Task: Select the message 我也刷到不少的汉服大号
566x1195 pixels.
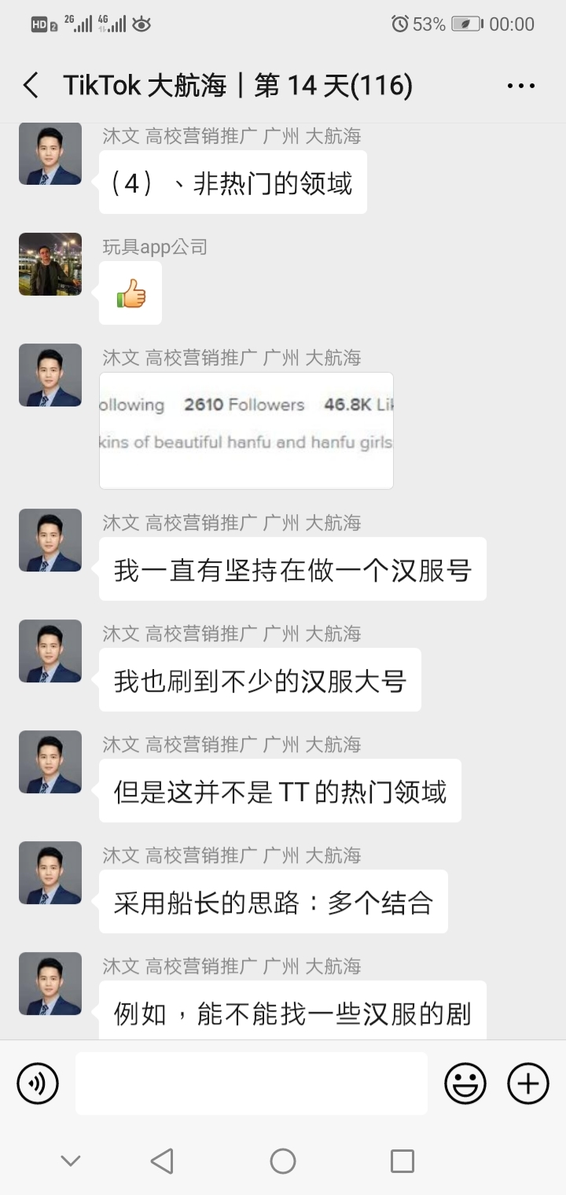Action: coord(260,680)
